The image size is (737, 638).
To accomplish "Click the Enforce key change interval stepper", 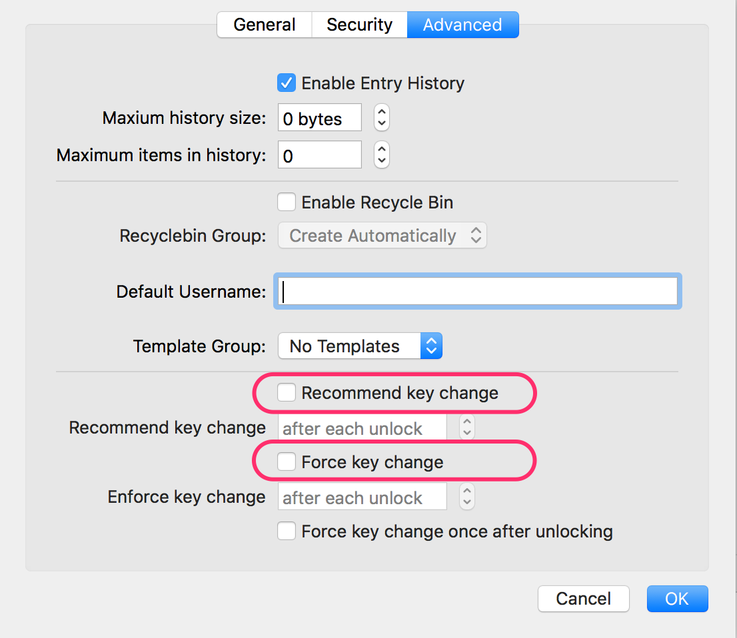I will point(466,496).
